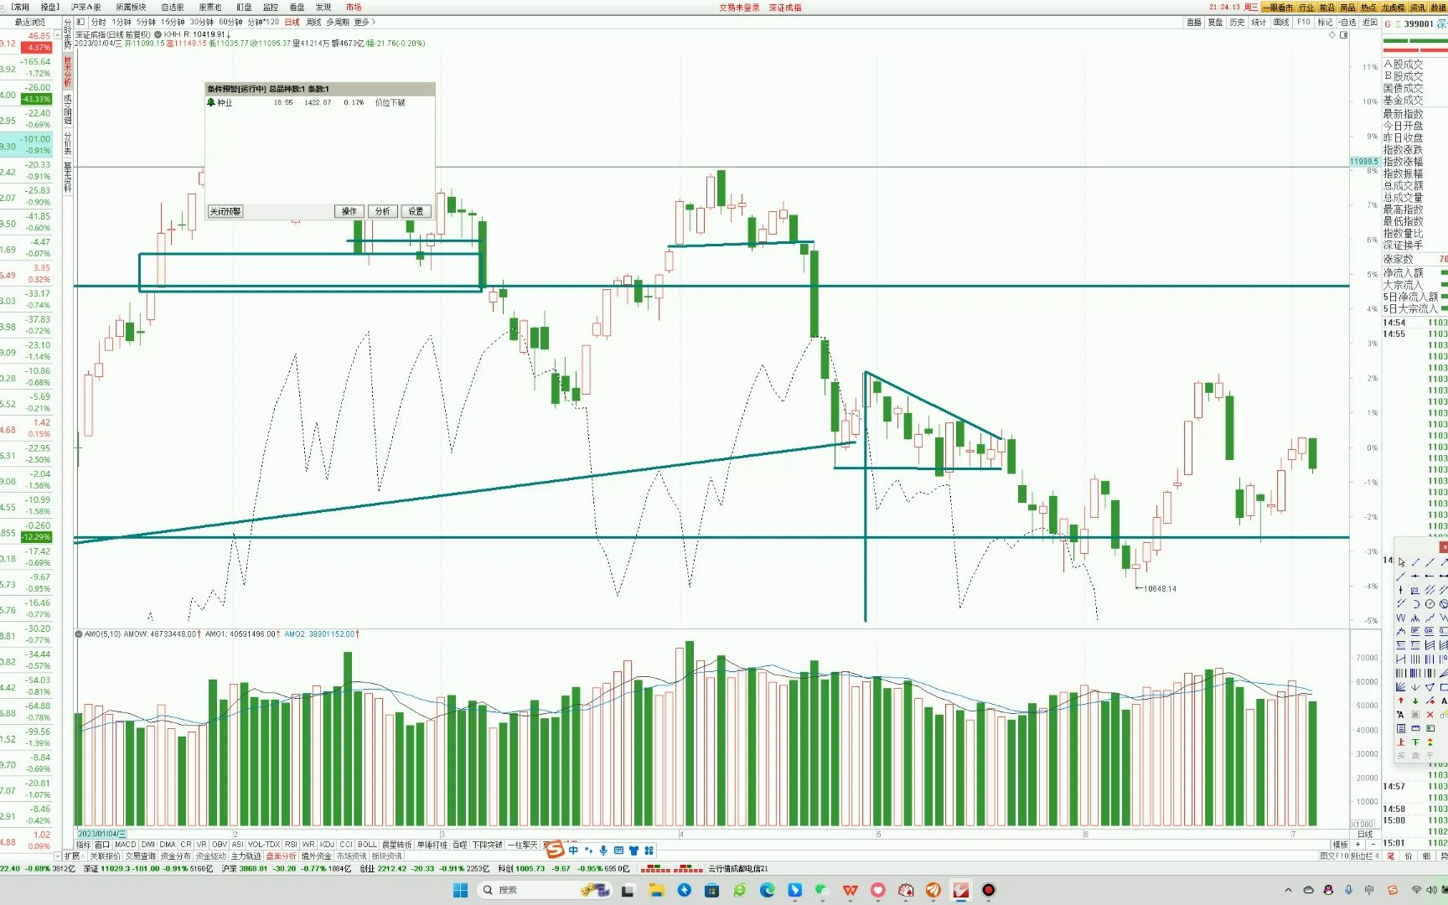Switch to 周线 weekly period

point(313,22)
